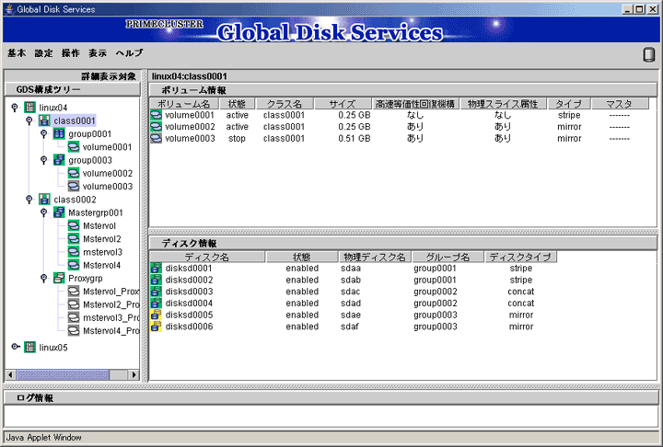Click the Mastergrp001 group icon
Screen dimensions: 663x447
tap(59, 212)
